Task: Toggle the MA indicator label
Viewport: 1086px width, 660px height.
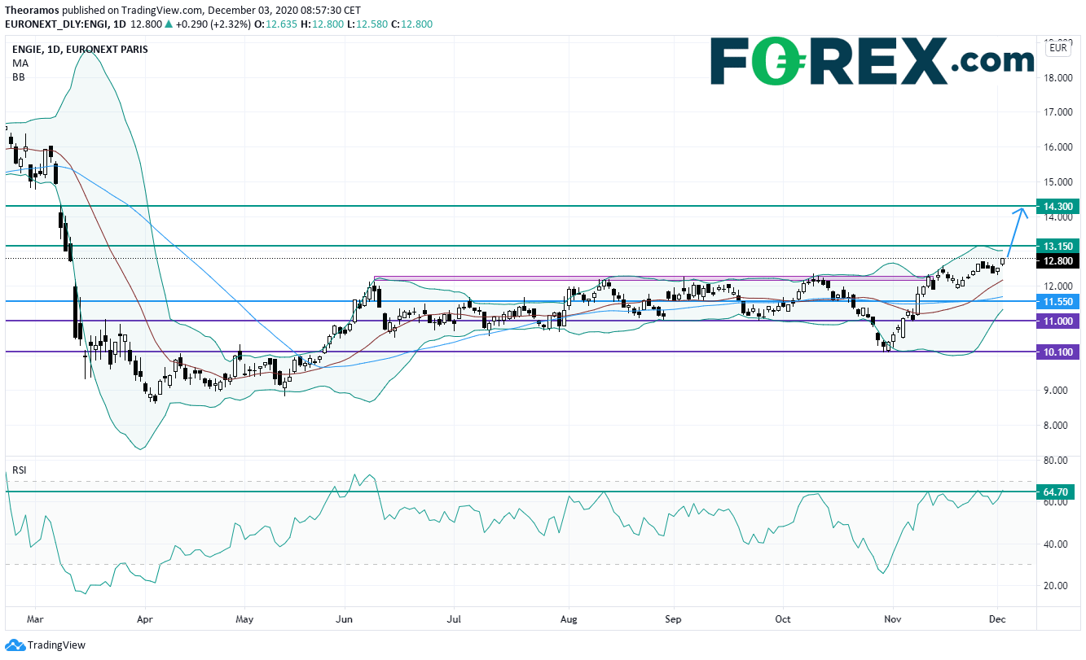Action: point(19,63)
